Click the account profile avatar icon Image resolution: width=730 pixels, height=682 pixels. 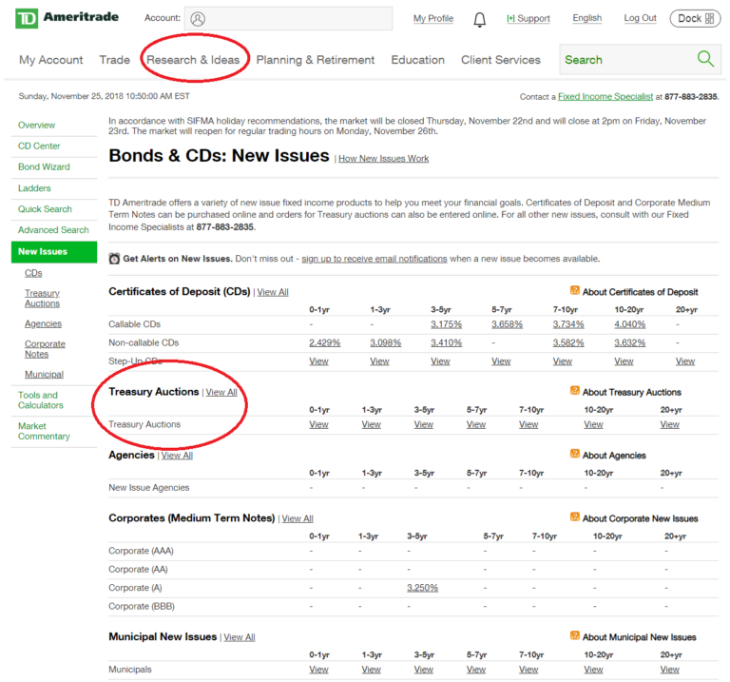(x=198, y=19)
